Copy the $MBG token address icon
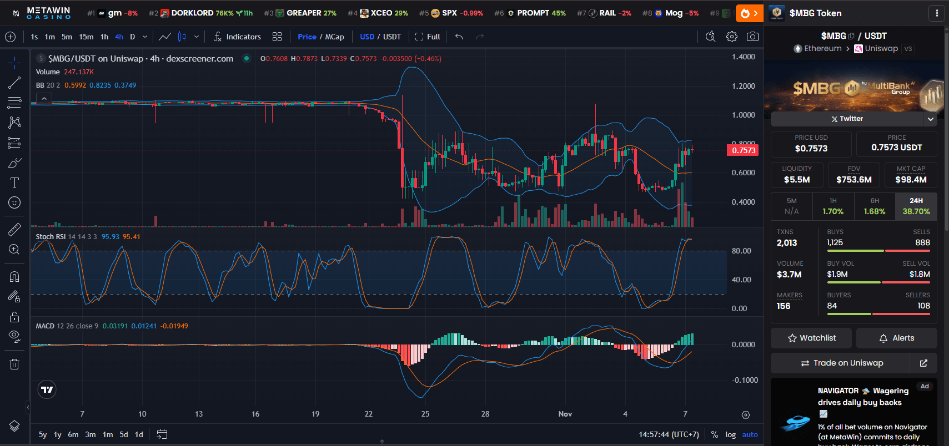Image resolution: width=949 pixels, height=446 pixels. [x=851, y=36]
